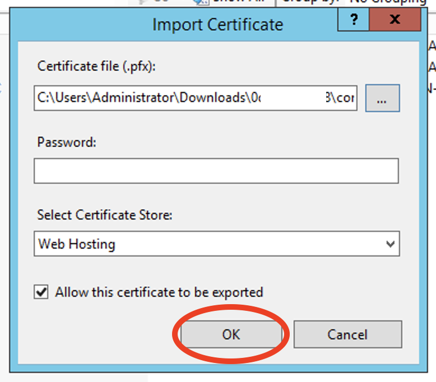
Task: Open the Select Certificate Store combo box
Action: (216, 244)
